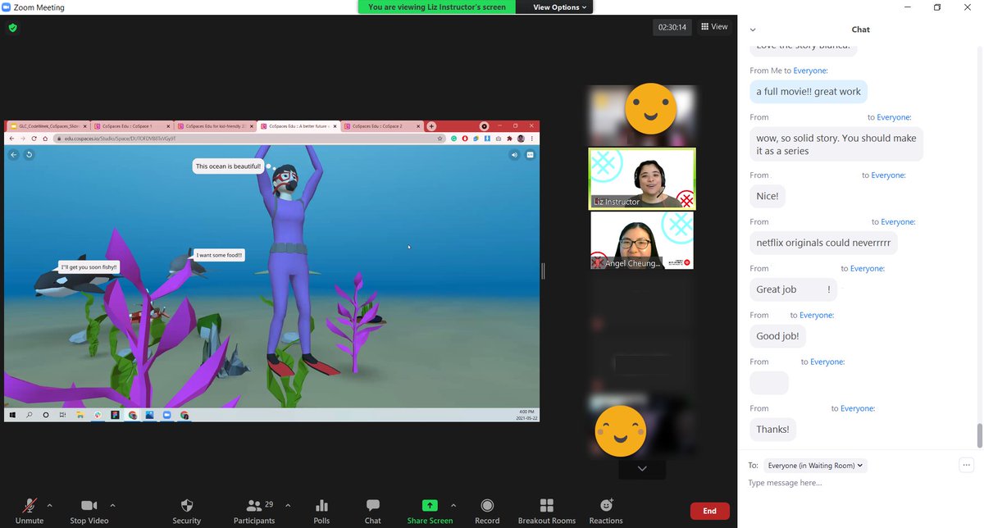Click the "I want some food!!" speech bubble
984x528 pixels.
pos(219,255)
